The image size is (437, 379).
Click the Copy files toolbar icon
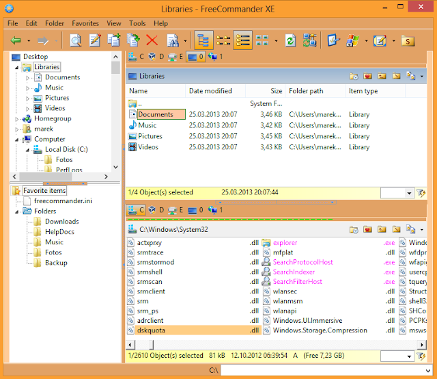click(x=114, y=40)
